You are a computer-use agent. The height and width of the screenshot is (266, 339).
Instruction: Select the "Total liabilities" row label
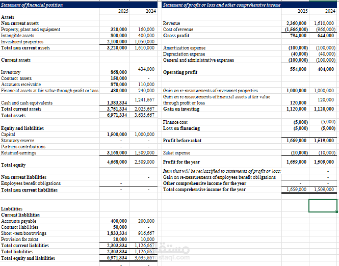pos(17,252)
